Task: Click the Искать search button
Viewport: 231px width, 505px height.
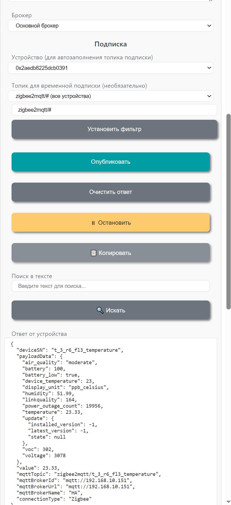Action: point(111,310)
